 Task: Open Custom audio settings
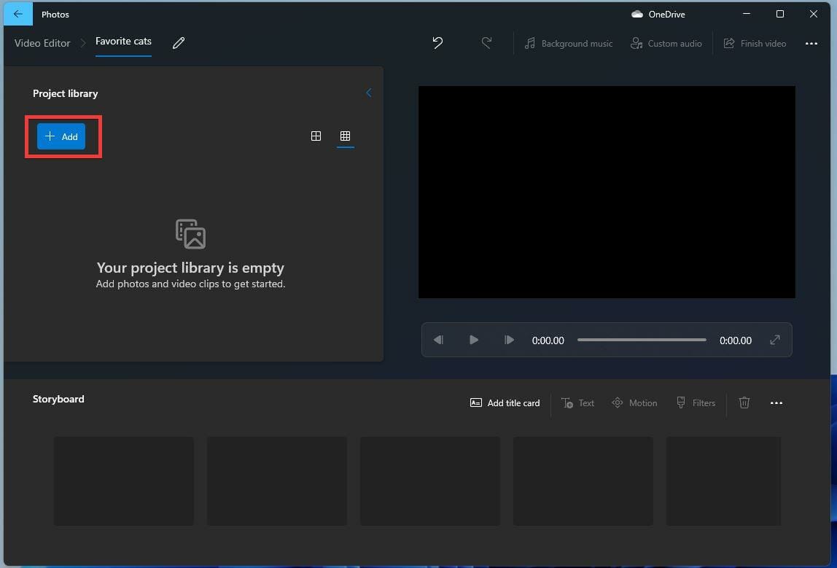pos(666,43)
